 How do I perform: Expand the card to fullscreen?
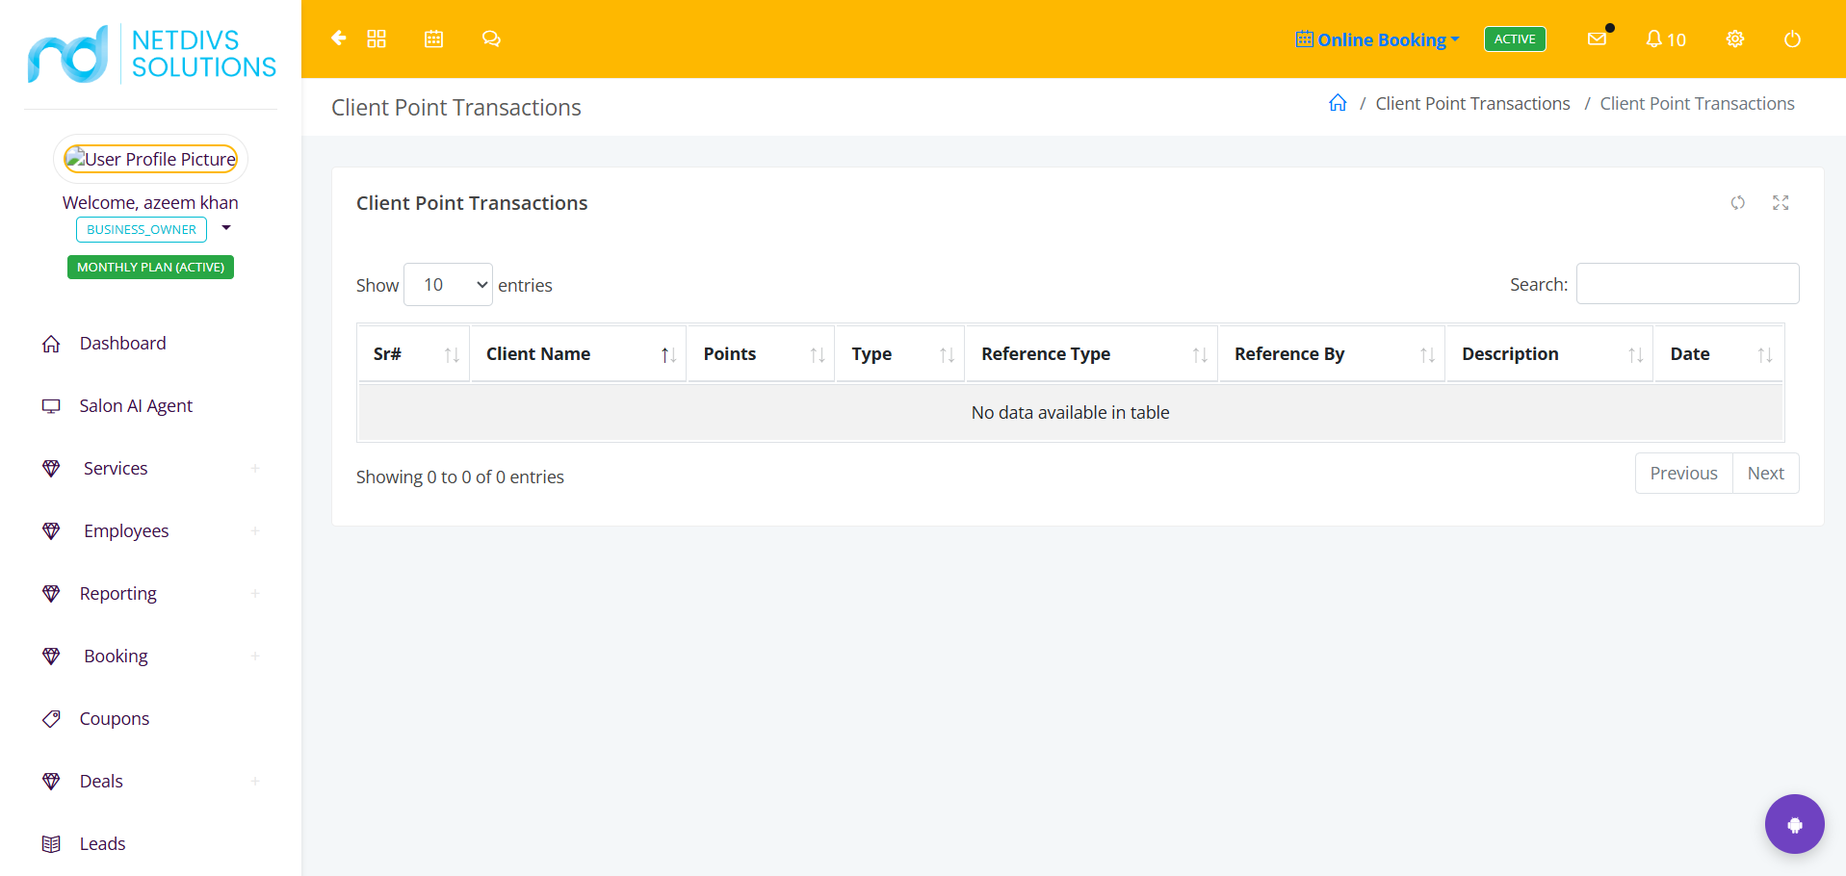pos(1781,203)
